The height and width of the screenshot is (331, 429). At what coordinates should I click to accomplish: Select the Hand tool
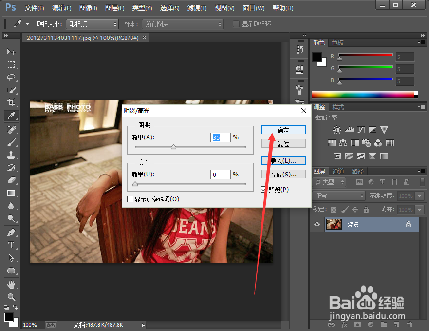11,284
